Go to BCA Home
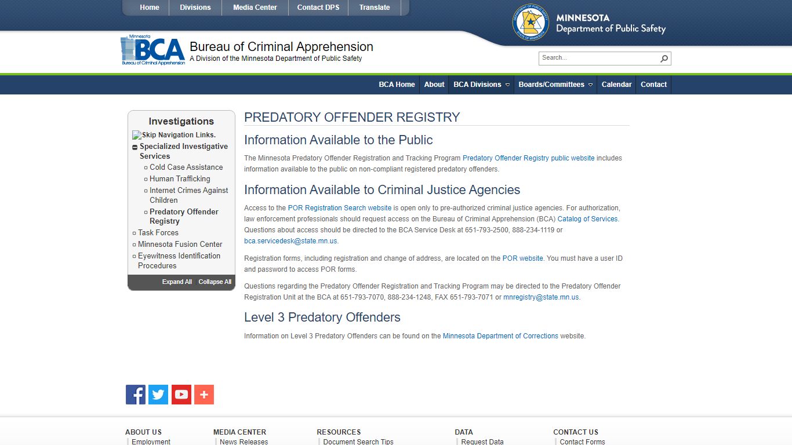This screenshot has height=445, width=792. pyautogui.click(x=397, y=85)
